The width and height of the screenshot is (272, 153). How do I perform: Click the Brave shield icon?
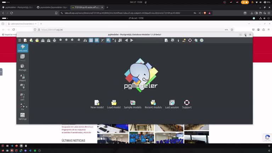205,13
